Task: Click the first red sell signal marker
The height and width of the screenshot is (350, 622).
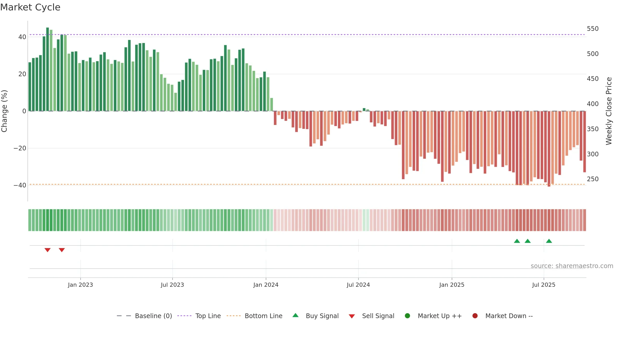Action: coord(47,250)
